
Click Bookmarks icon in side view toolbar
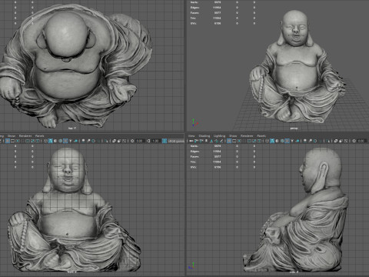pos(206,141)
